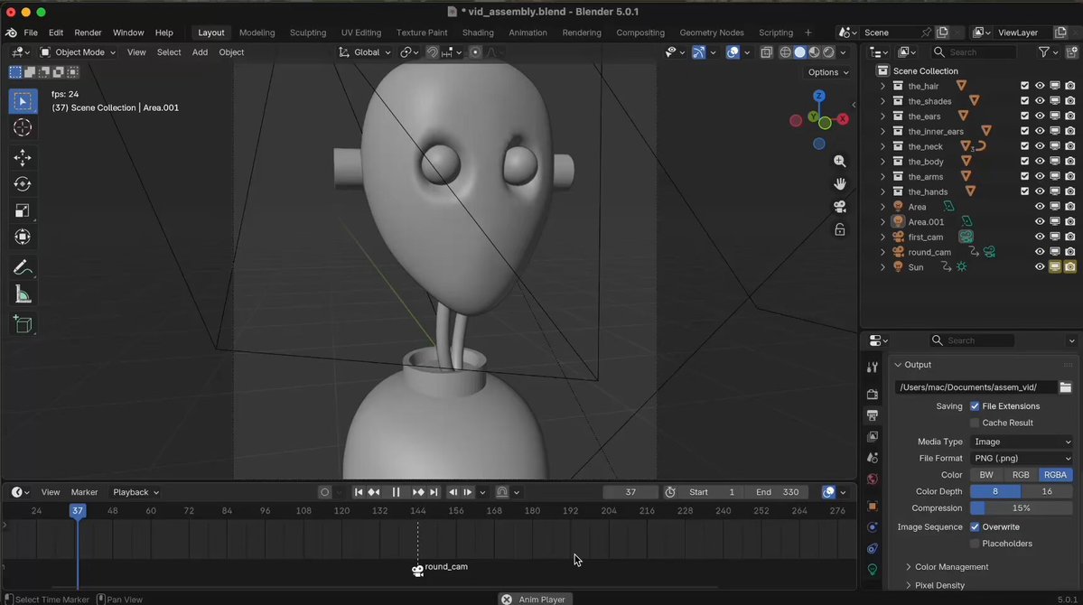
Task: Click the current frame field showing 37
Action: pos(630,492)
